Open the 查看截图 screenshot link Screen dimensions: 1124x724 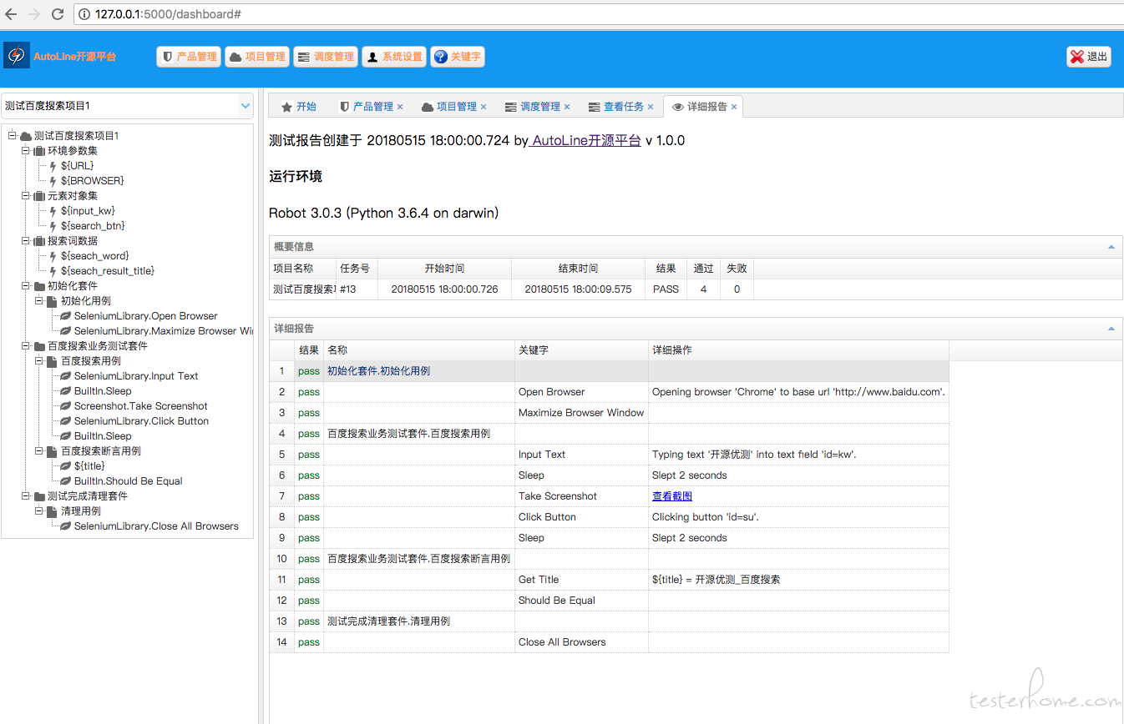(x=672, y=496)
